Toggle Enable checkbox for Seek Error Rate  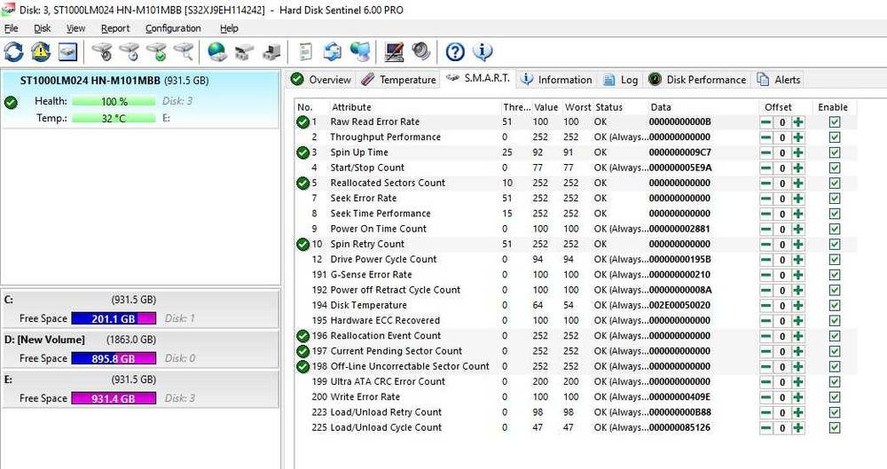tap(835, 199)
